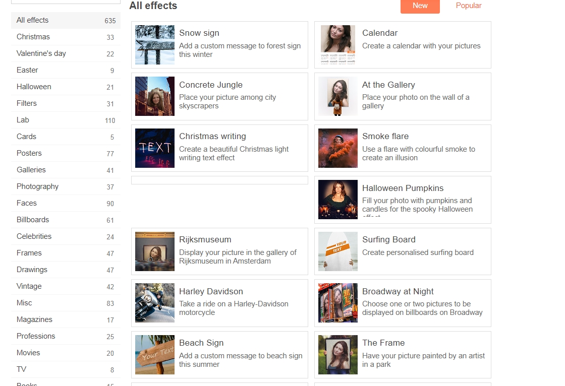Open the Snow sign effect thumbnail
Viewport: 565px width, 386px height.
155,45
